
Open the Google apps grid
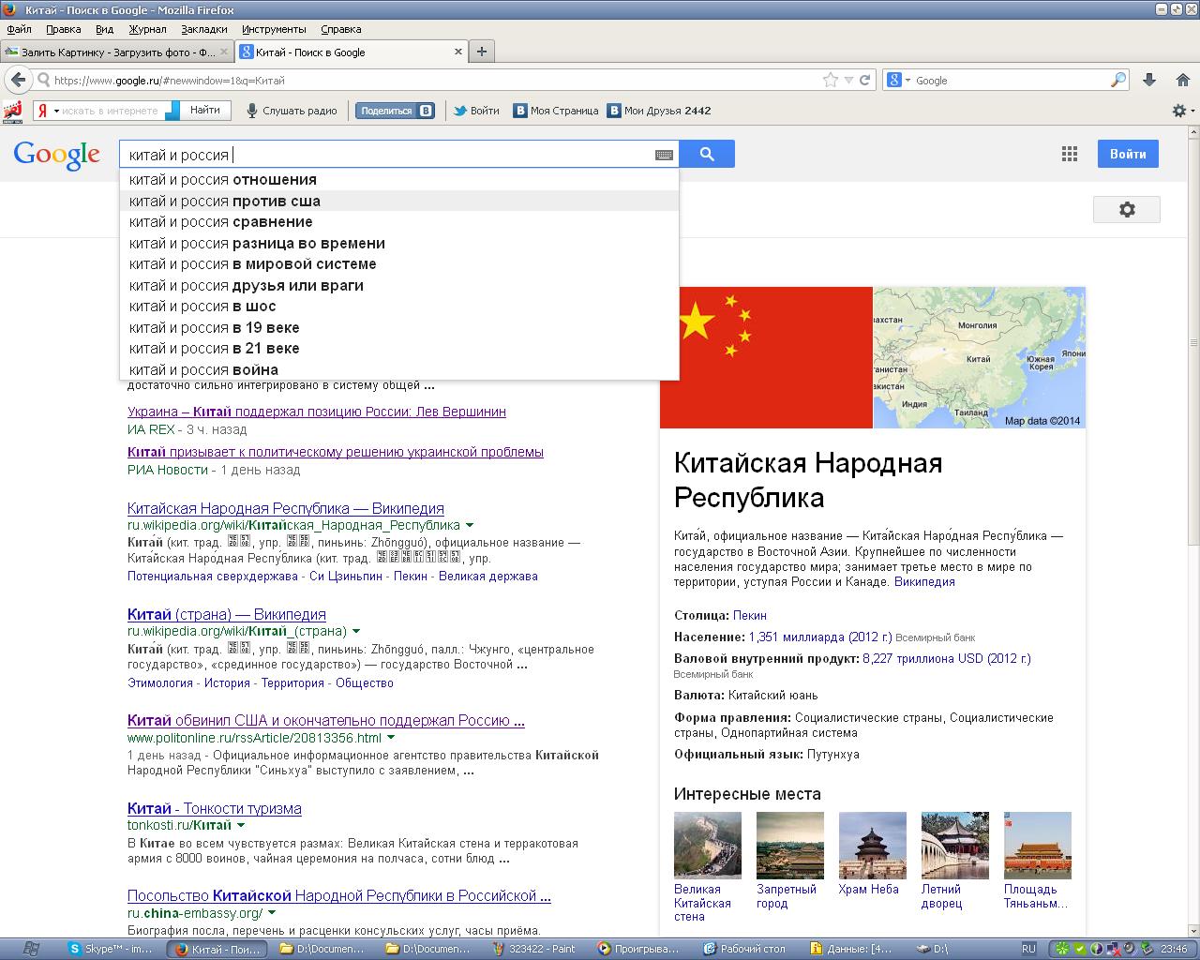(x=1069, y=154)
